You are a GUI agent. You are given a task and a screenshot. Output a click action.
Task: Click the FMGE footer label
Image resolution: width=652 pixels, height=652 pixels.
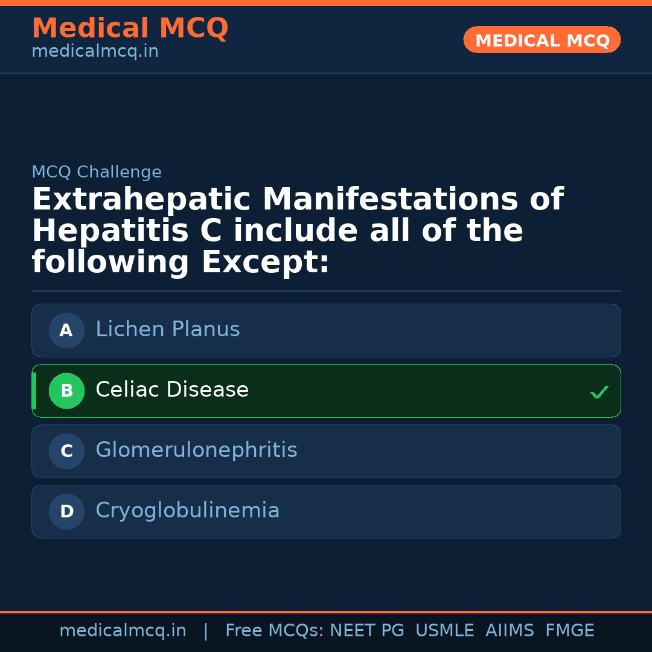coord(569,631)
